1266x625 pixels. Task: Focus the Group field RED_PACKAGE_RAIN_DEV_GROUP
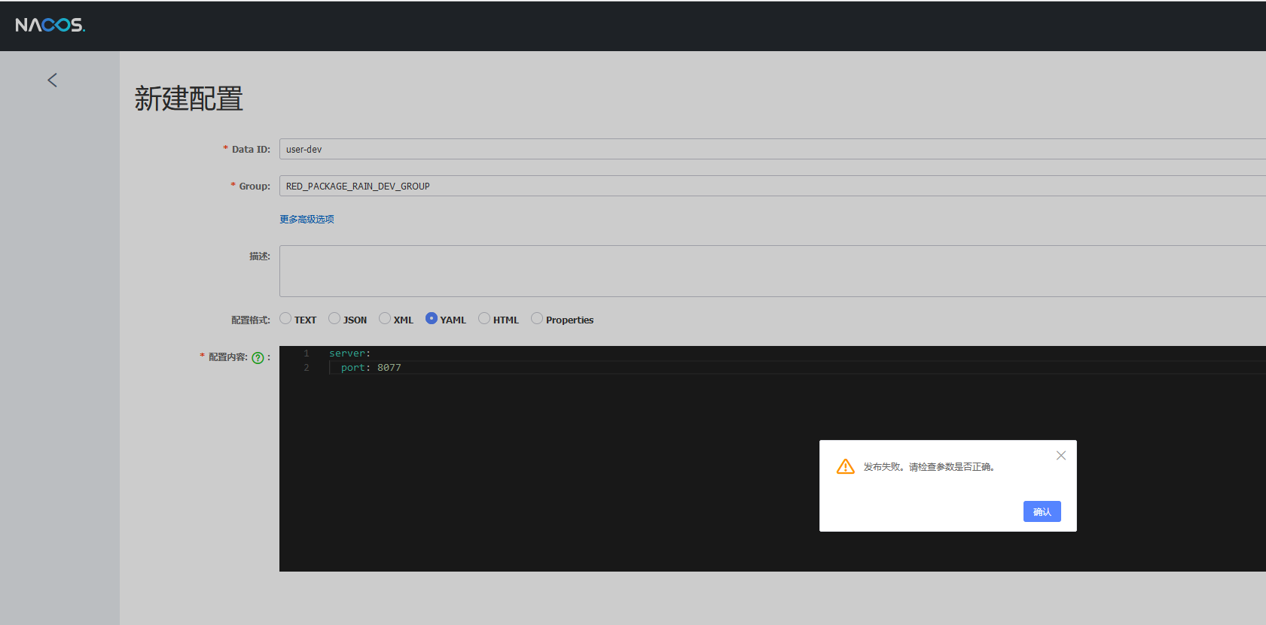(773, 186)
